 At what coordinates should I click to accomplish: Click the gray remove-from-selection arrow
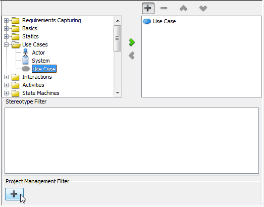point(132,56)
